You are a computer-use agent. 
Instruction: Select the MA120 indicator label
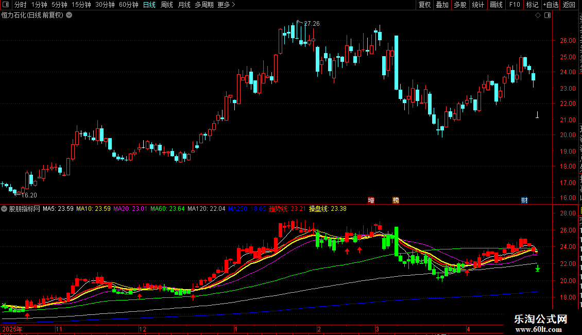click(x=207, y=209)
